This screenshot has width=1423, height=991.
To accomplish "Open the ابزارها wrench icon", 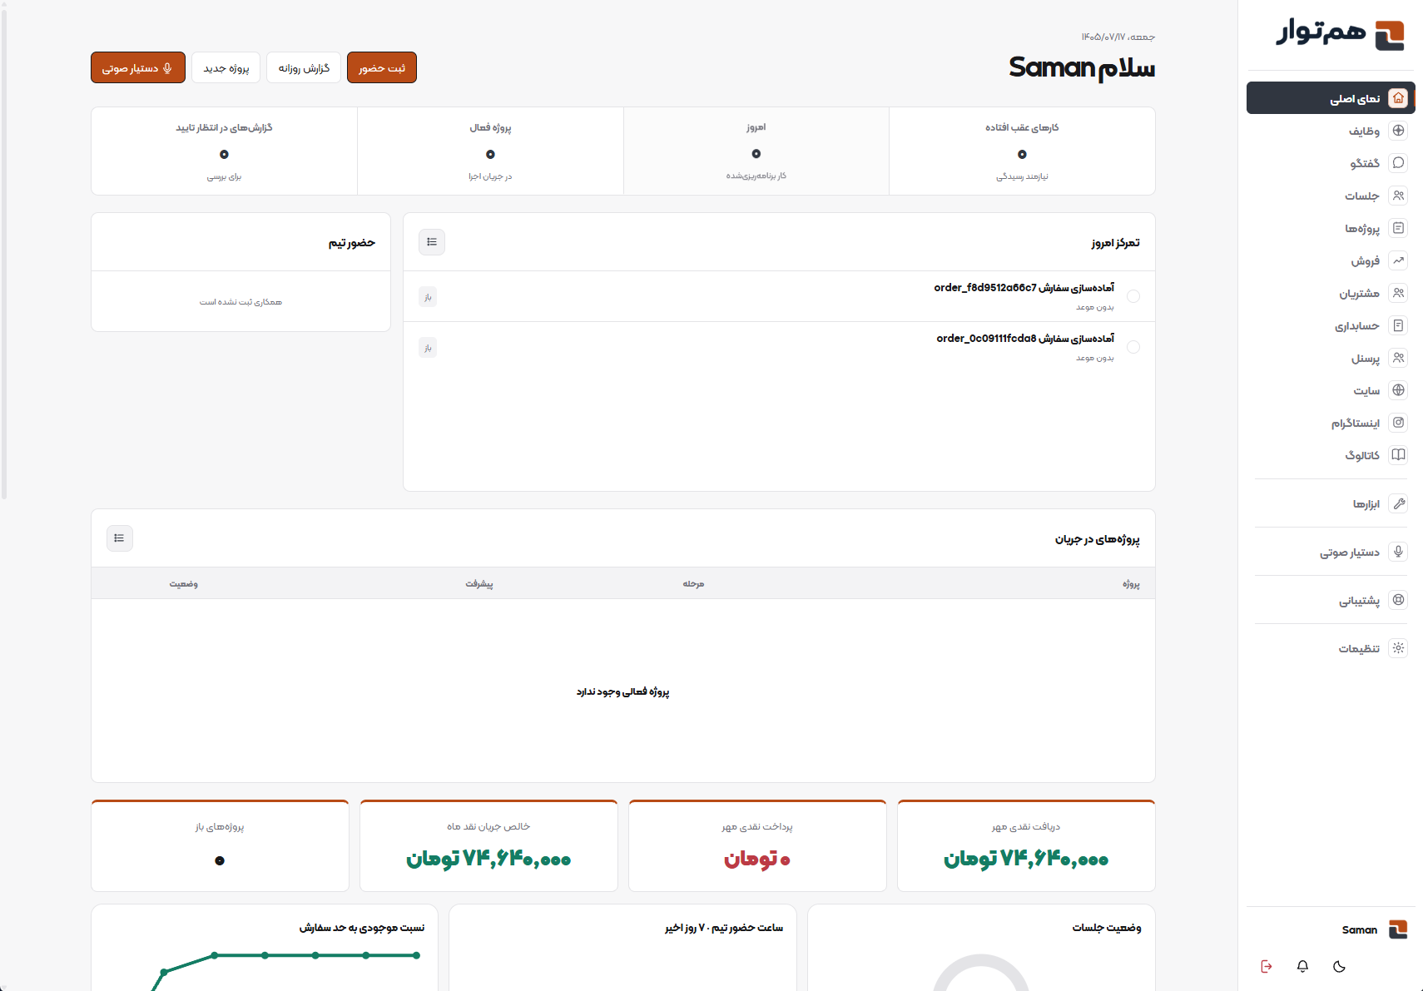I will (x=1398, y=503).
